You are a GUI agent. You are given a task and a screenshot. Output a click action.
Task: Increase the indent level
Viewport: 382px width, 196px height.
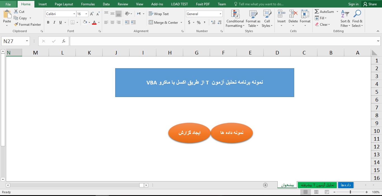click(x=133, y=22)
